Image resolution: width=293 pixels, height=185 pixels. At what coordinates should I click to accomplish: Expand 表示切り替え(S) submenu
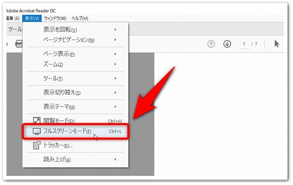75,92
